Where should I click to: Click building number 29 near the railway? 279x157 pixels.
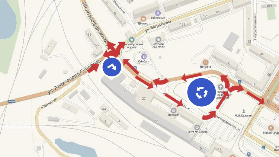tap(156, 122)
